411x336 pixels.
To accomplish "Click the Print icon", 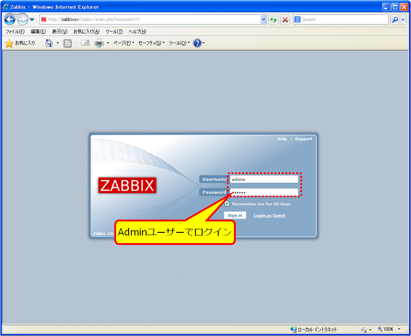I will pyautogui.click(x=99, y=43).
